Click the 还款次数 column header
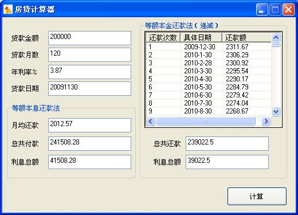The width and height of the screenshot is (298, 215). point(163,37)
